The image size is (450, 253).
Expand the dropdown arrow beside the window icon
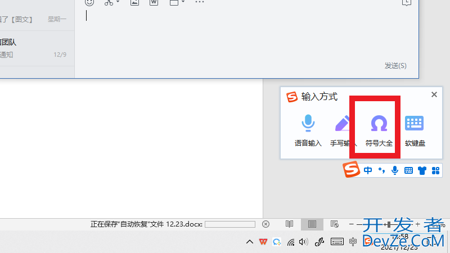click(183, 2)
